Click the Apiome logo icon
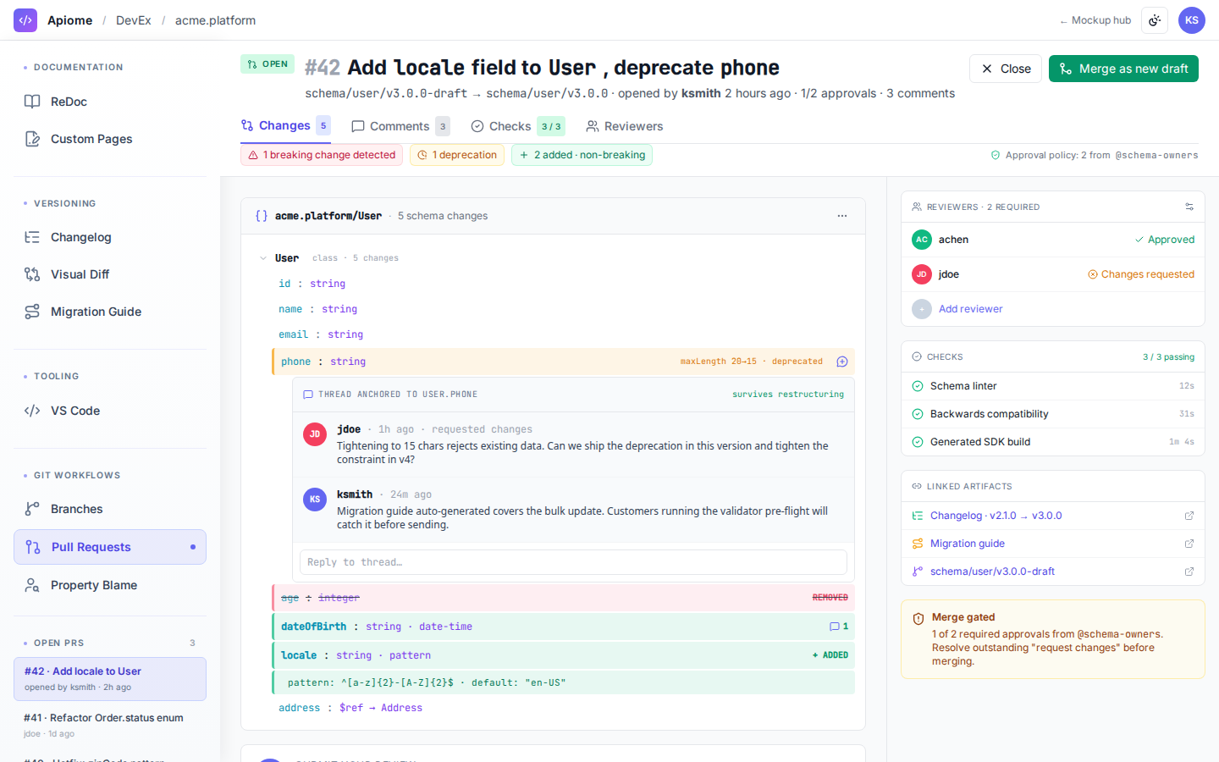This screenshot has width=1219, height=762. [x=25, y=20]
